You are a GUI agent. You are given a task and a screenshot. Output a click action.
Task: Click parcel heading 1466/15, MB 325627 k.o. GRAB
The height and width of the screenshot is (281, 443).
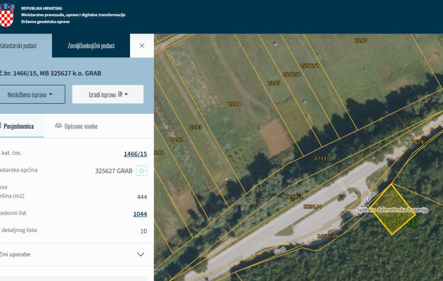coord(50,73)
